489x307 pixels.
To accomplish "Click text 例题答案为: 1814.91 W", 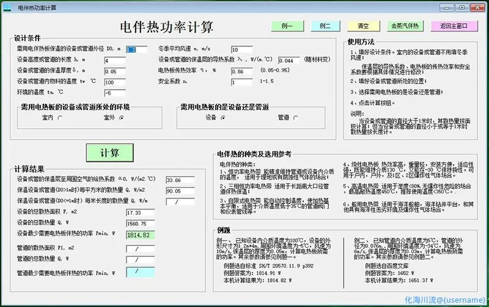I will [252, 273].
